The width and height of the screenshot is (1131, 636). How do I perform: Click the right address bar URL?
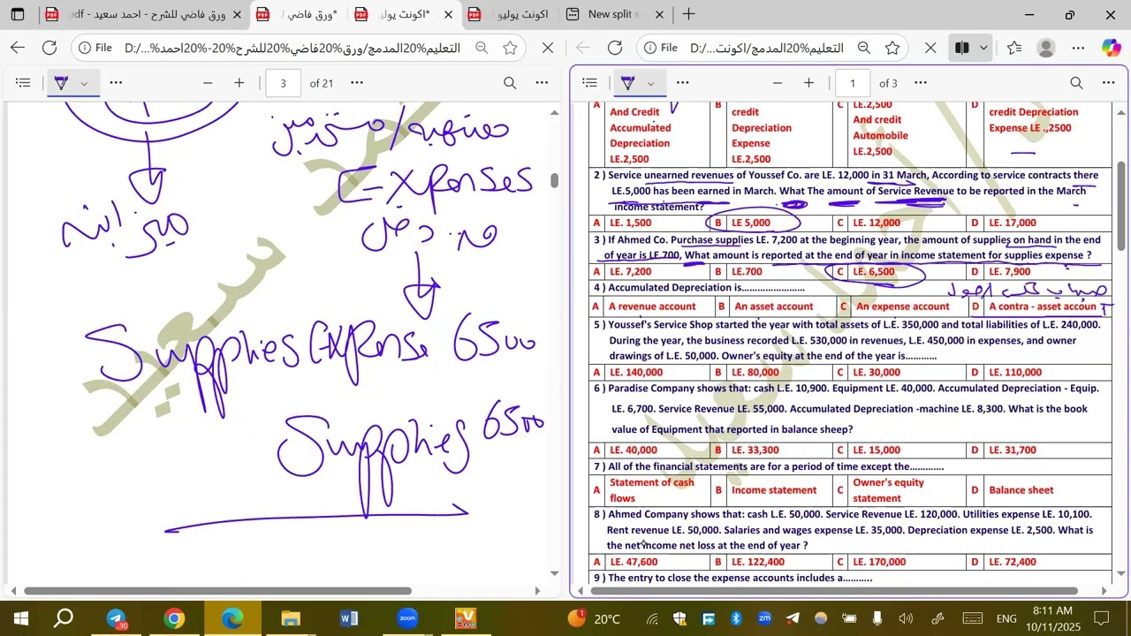[766, 48]
